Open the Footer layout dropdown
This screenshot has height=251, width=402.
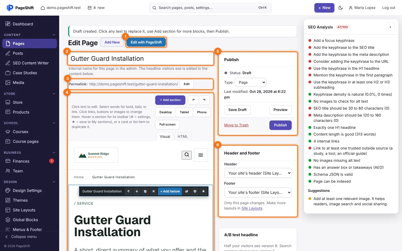(258, 192)
